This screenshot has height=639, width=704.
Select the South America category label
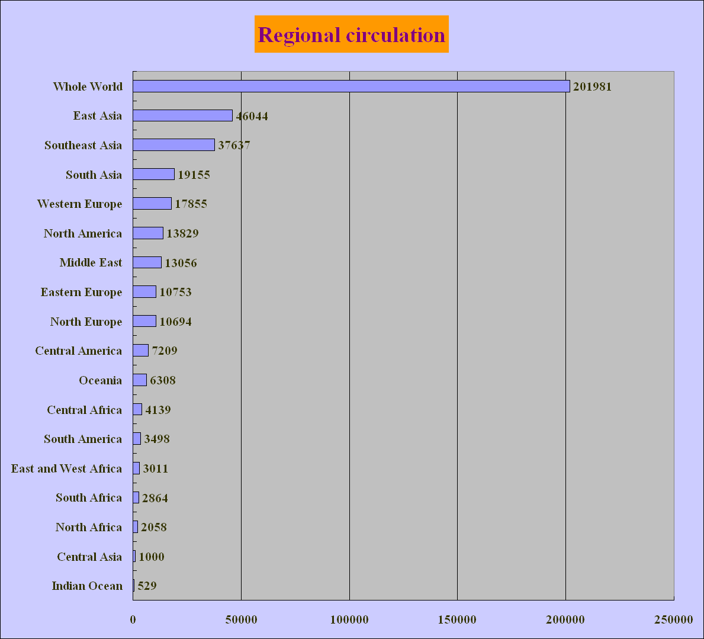[82, 439]
